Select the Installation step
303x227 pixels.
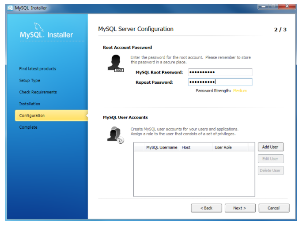point(30,104)
